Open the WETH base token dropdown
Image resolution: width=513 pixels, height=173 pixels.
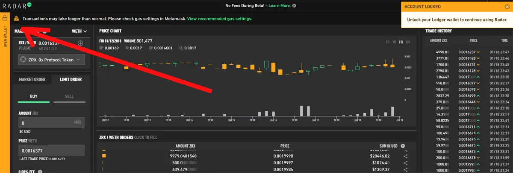point(79,31)
